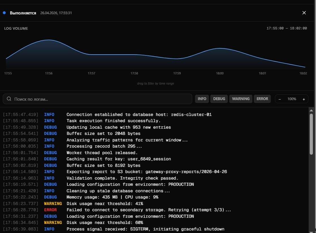Click the 18:00 tick on chart axis

[220, 73]
